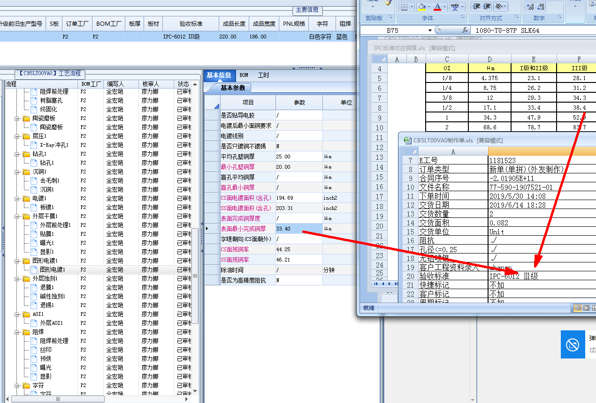Viewport: 596px width, 403px height.
Task: Click the next-sheet navigation arrow
Action: click(x=390, y=284)
